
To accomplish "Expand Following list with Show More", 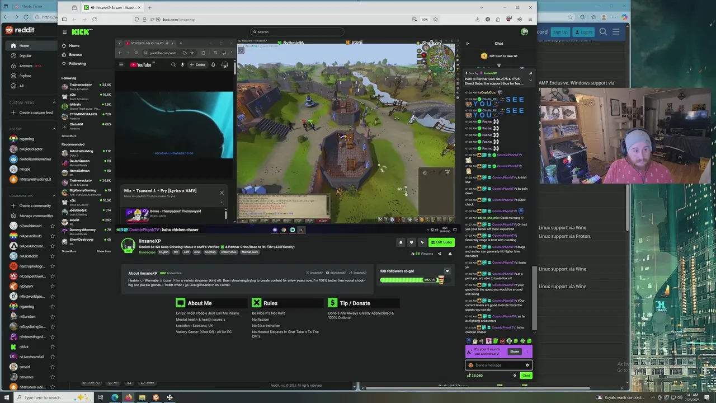I will [x=69, y=136].
